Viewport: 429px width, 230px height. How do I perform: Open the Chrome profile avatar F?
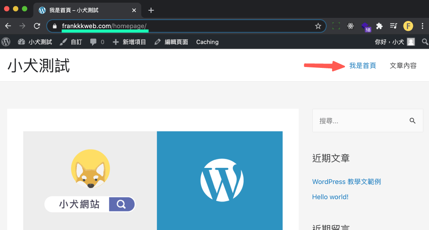click(408, 26)
